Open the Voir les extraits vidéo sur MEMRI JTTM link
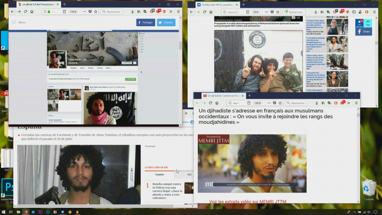The width and height of the screenshot is (382, 215). (247, 202)
